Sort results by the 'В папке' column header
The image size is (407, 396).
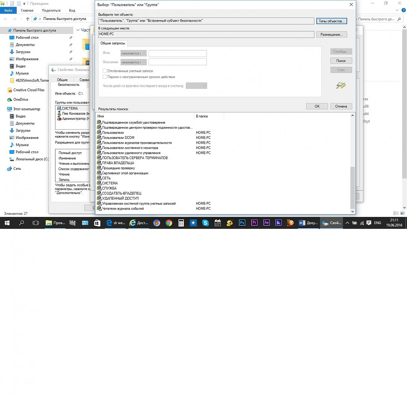click(209, 116)
